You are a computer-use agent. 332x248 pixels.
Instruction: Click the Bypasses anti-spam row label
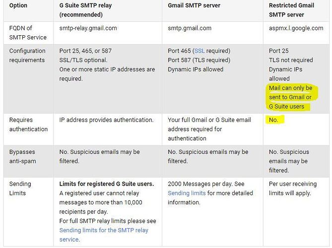(x=23, y=157)
